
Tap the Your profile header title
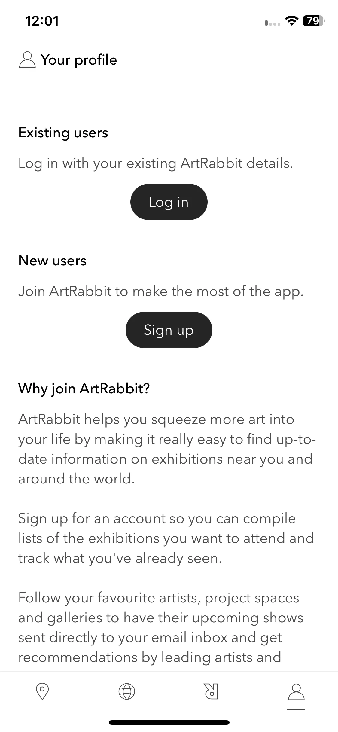[79, 60]
